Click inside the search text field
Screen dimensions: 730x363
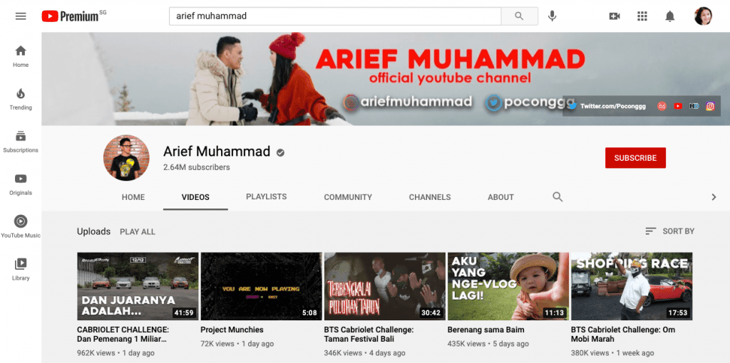pyautogui.click(x=335, y=16)
